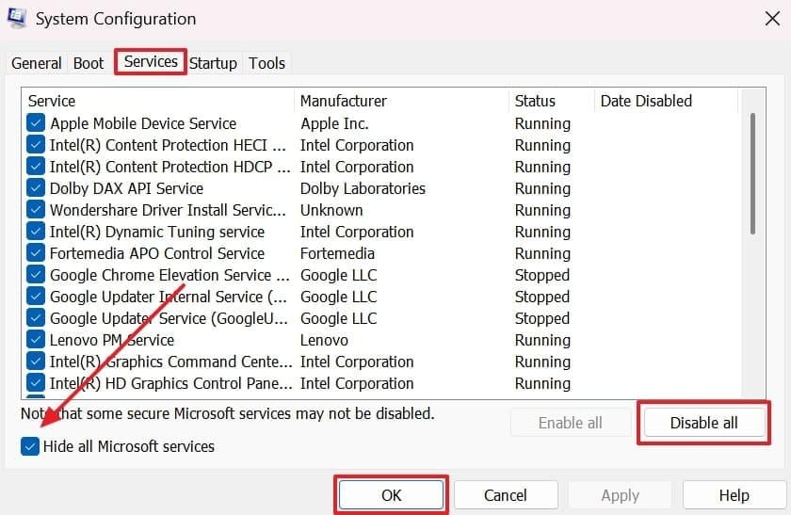Uncheck Google Chrome Elevation Service
This screenshot has height=515, width=791.
[x=36, y=275]
